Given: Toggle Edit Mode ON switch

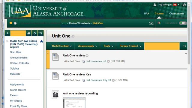Looking at the screenshot, I should coord(183,23).
